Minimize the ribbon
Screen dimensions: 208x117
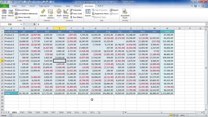192,6
